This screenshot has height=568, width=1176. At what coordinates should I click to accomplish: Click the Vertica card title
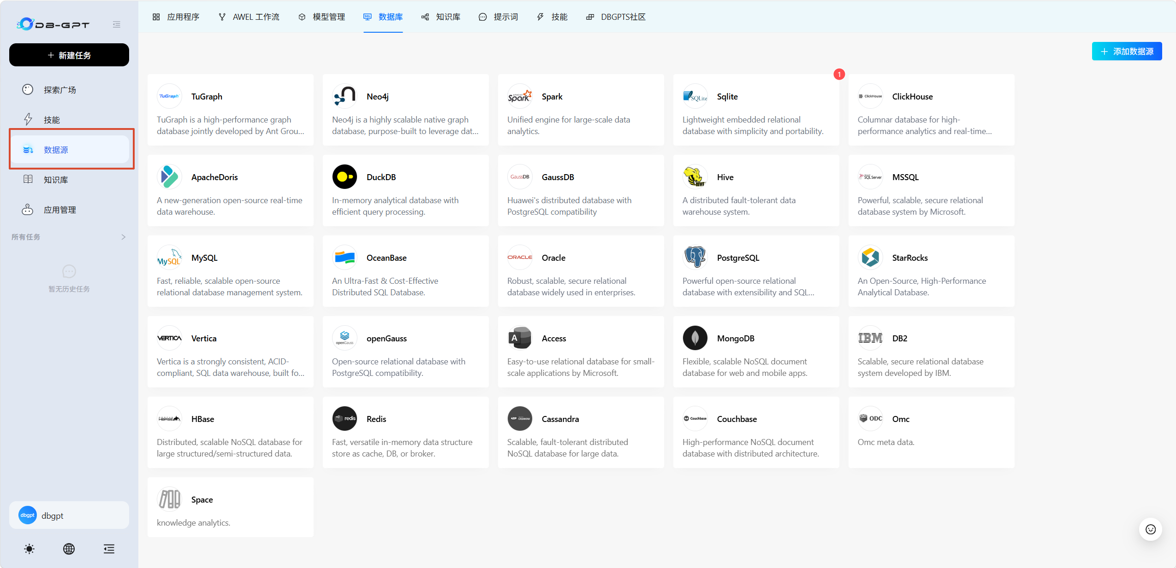click(204, 339)
